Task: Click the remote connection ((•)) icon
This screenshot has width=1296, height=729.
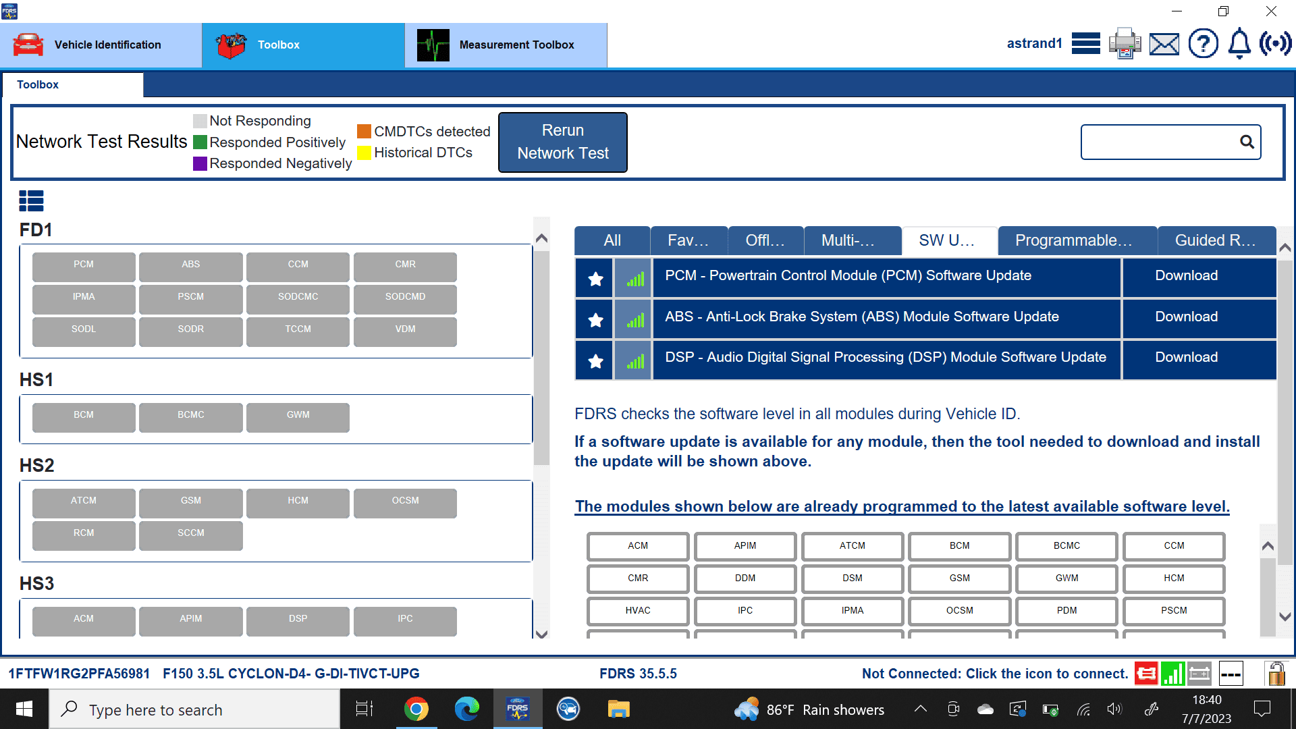Action: 1276,43
